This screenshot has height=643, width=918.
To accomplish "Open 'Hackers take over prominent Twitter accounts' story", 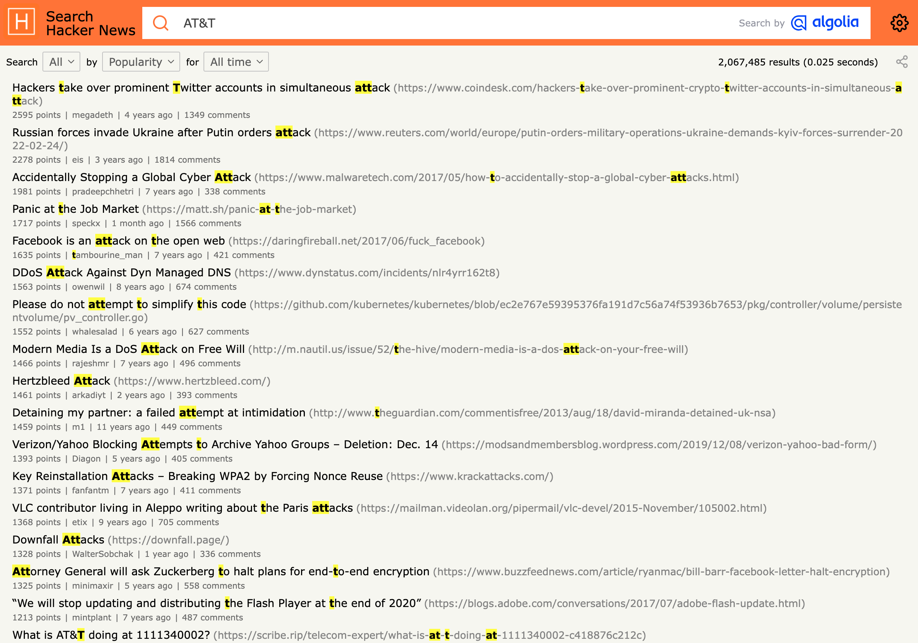I will click(201, 88).
